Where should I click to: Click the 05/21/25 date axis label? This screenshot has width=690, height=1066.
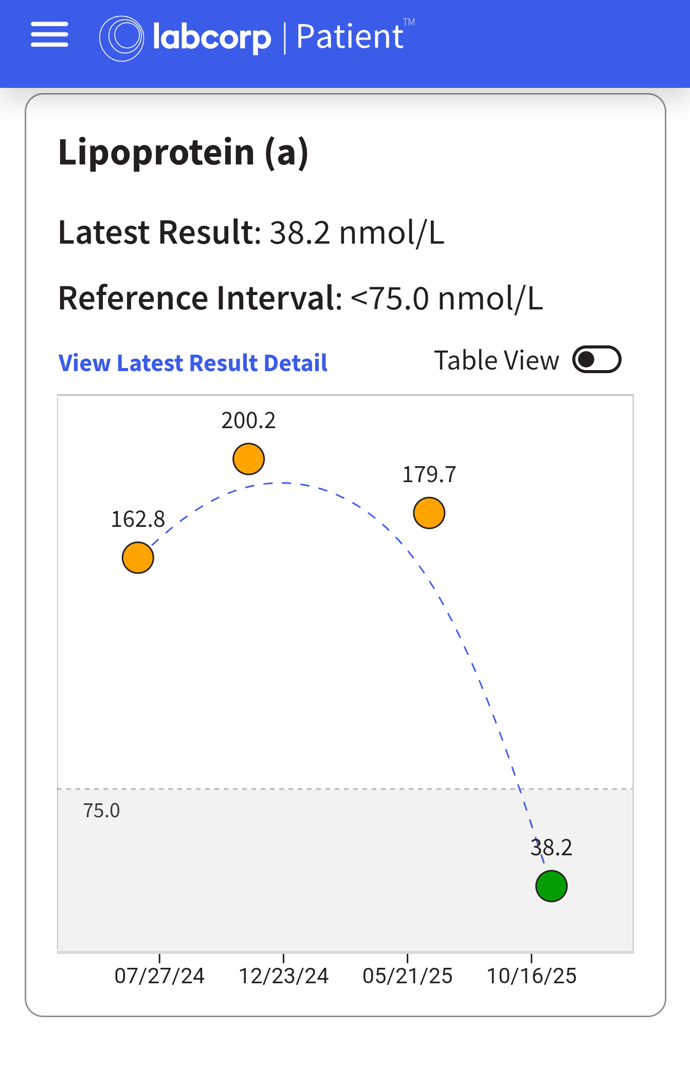pyautogui.click(x=407, y=976)
